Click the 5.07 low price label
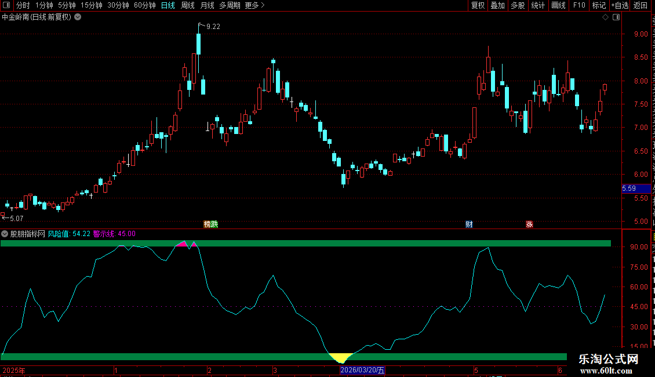The height and width of the screenshot is (377, 655). pyautogui.click(x=16, y=218)
